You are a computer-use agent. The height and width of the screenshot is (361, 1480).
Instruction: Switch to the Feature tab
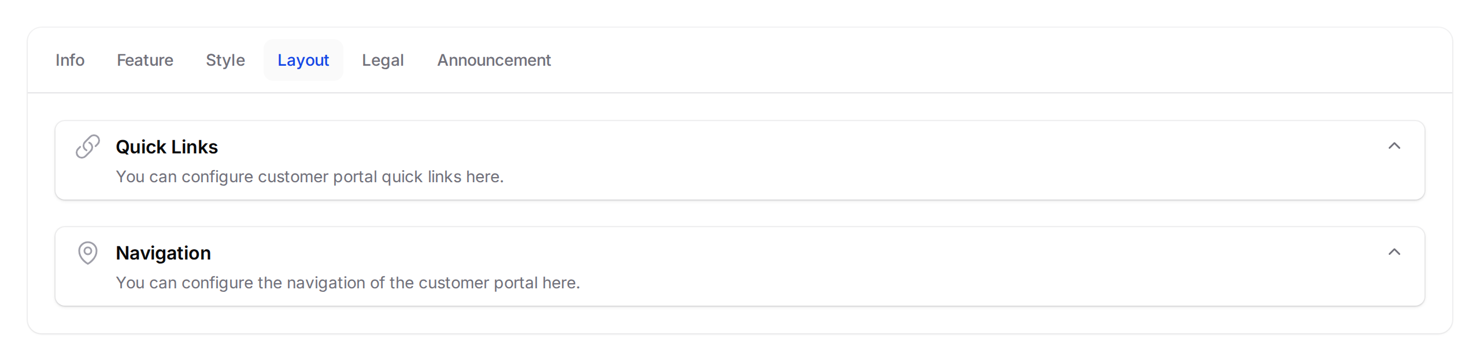pyautogui.click(x=145, y=60)
